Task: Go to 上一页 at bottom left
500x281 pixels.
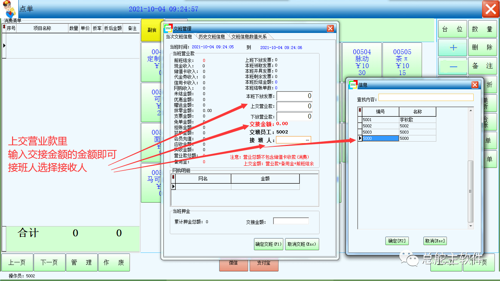Action: (17, 262)
